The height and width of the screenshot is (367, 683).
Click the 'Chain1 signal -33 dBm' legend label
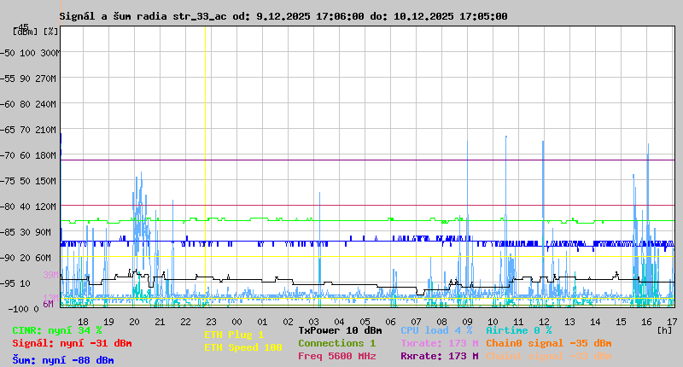(549, 356)
